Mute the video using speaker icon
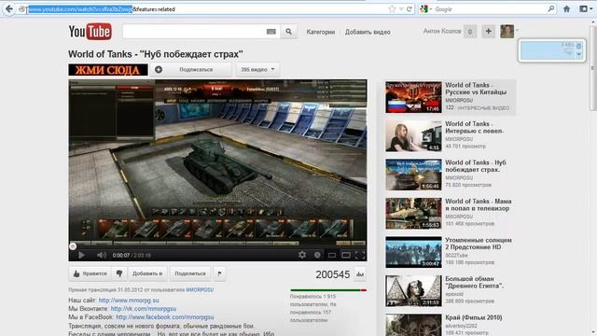 pyautogui.click(x=101, y=255)
